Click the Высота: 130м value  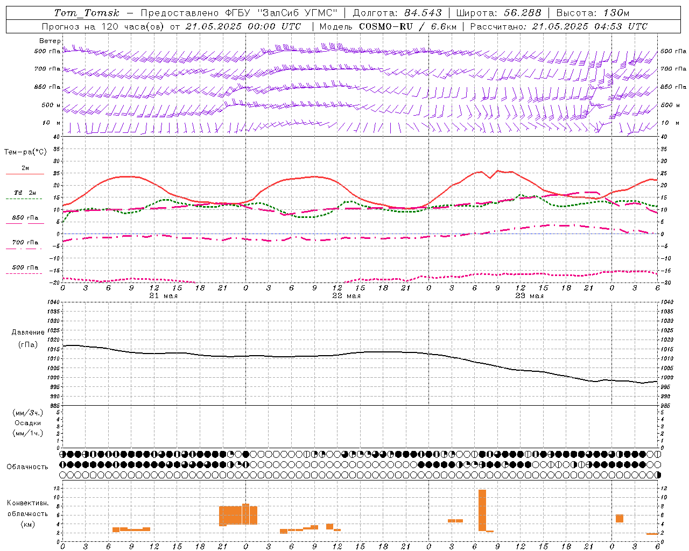pos(593,13)
